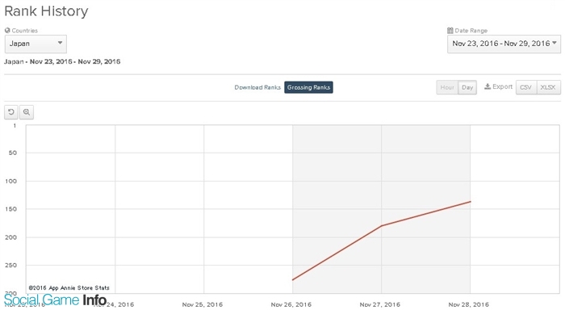Click the country dropdown arrow
The height and width of the screenshot is (310, 565).
coord(61,43)
